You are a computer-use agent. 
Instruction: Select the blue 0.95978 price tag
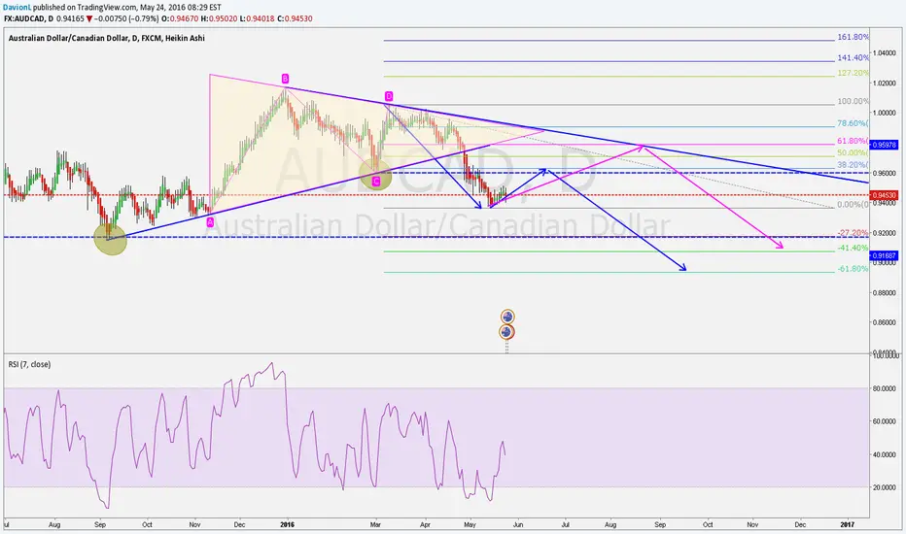click(x=884, y=145)
